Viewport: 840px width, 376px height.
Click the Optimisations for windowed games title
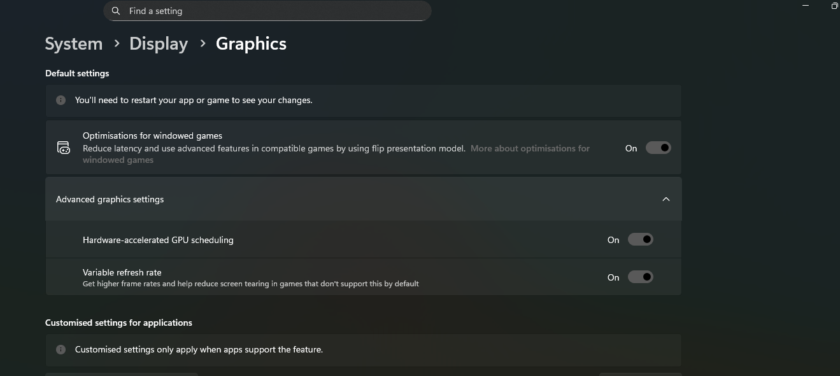click(x=152, y=136)
